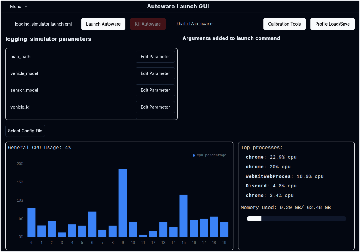Click the logging_simulator.launch.xml link
The image size is (360, 252).
pos(43,24)
